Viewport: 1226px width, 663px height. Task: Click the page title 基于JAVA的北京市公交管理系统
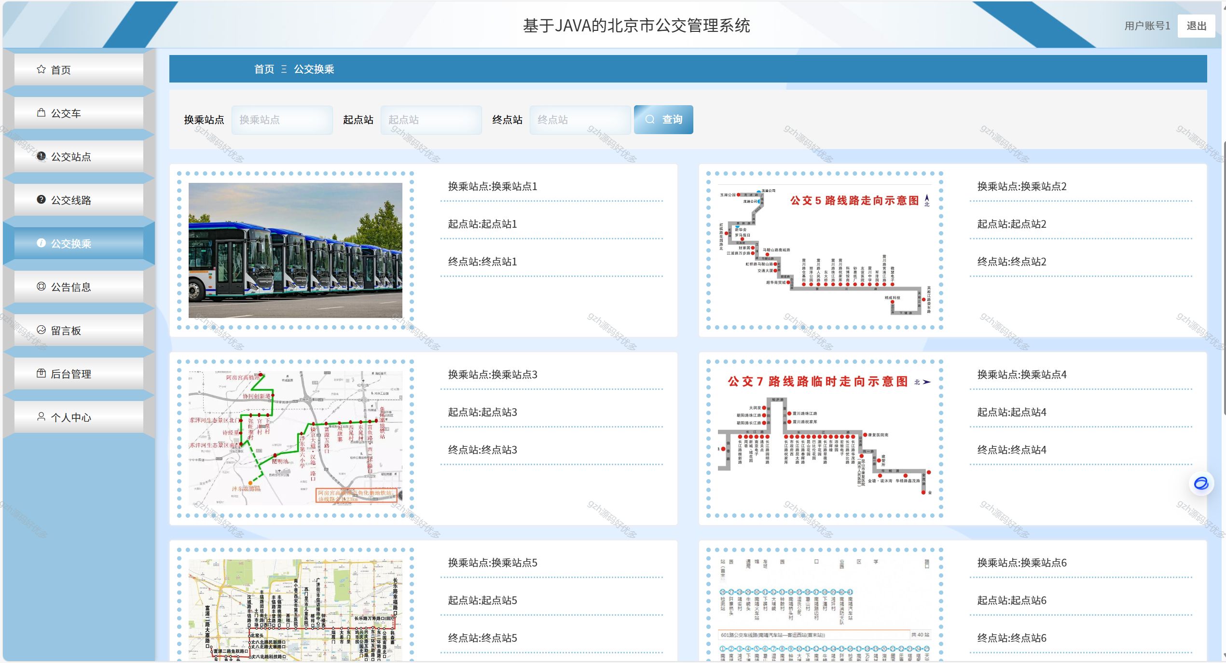[636, 26]
